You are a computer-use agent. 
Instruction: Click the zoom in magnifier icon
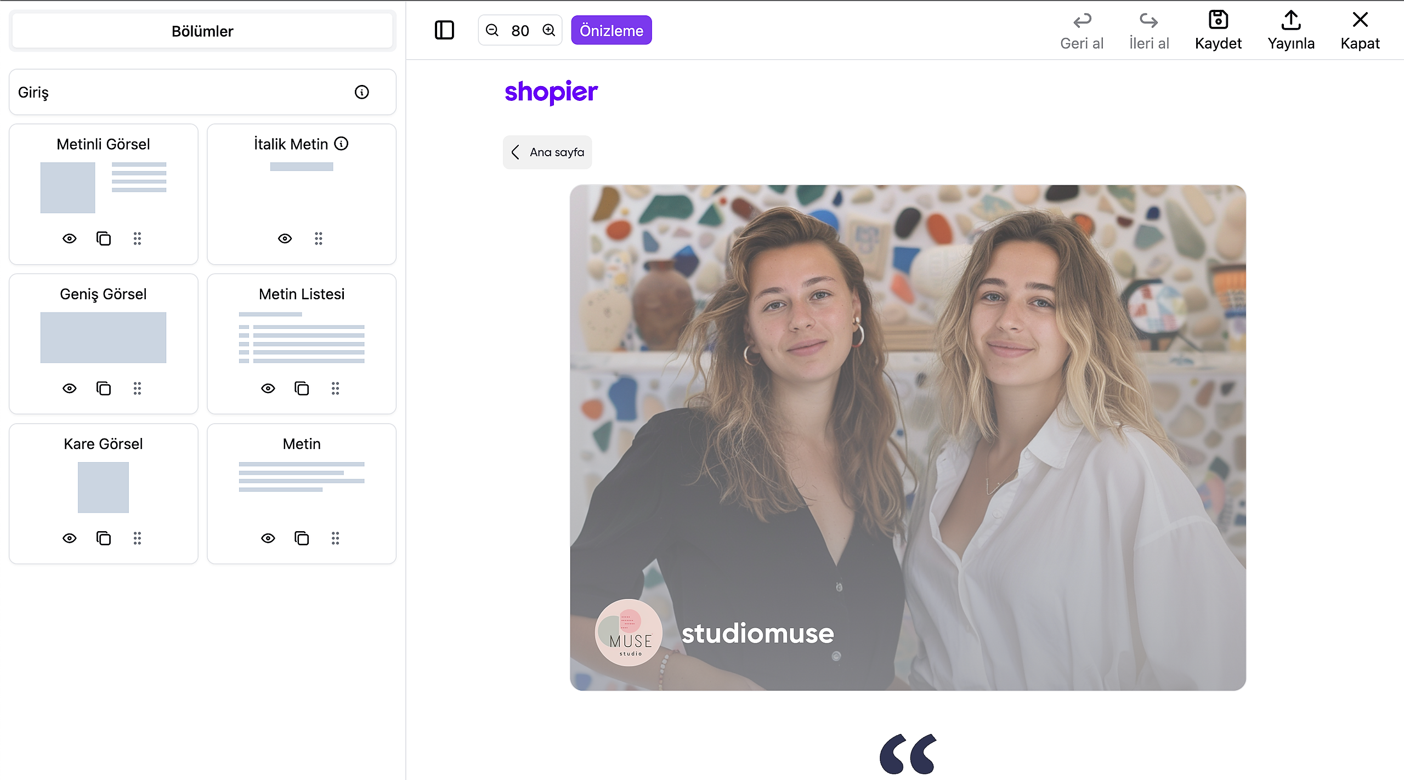click(x=549, y=30)
